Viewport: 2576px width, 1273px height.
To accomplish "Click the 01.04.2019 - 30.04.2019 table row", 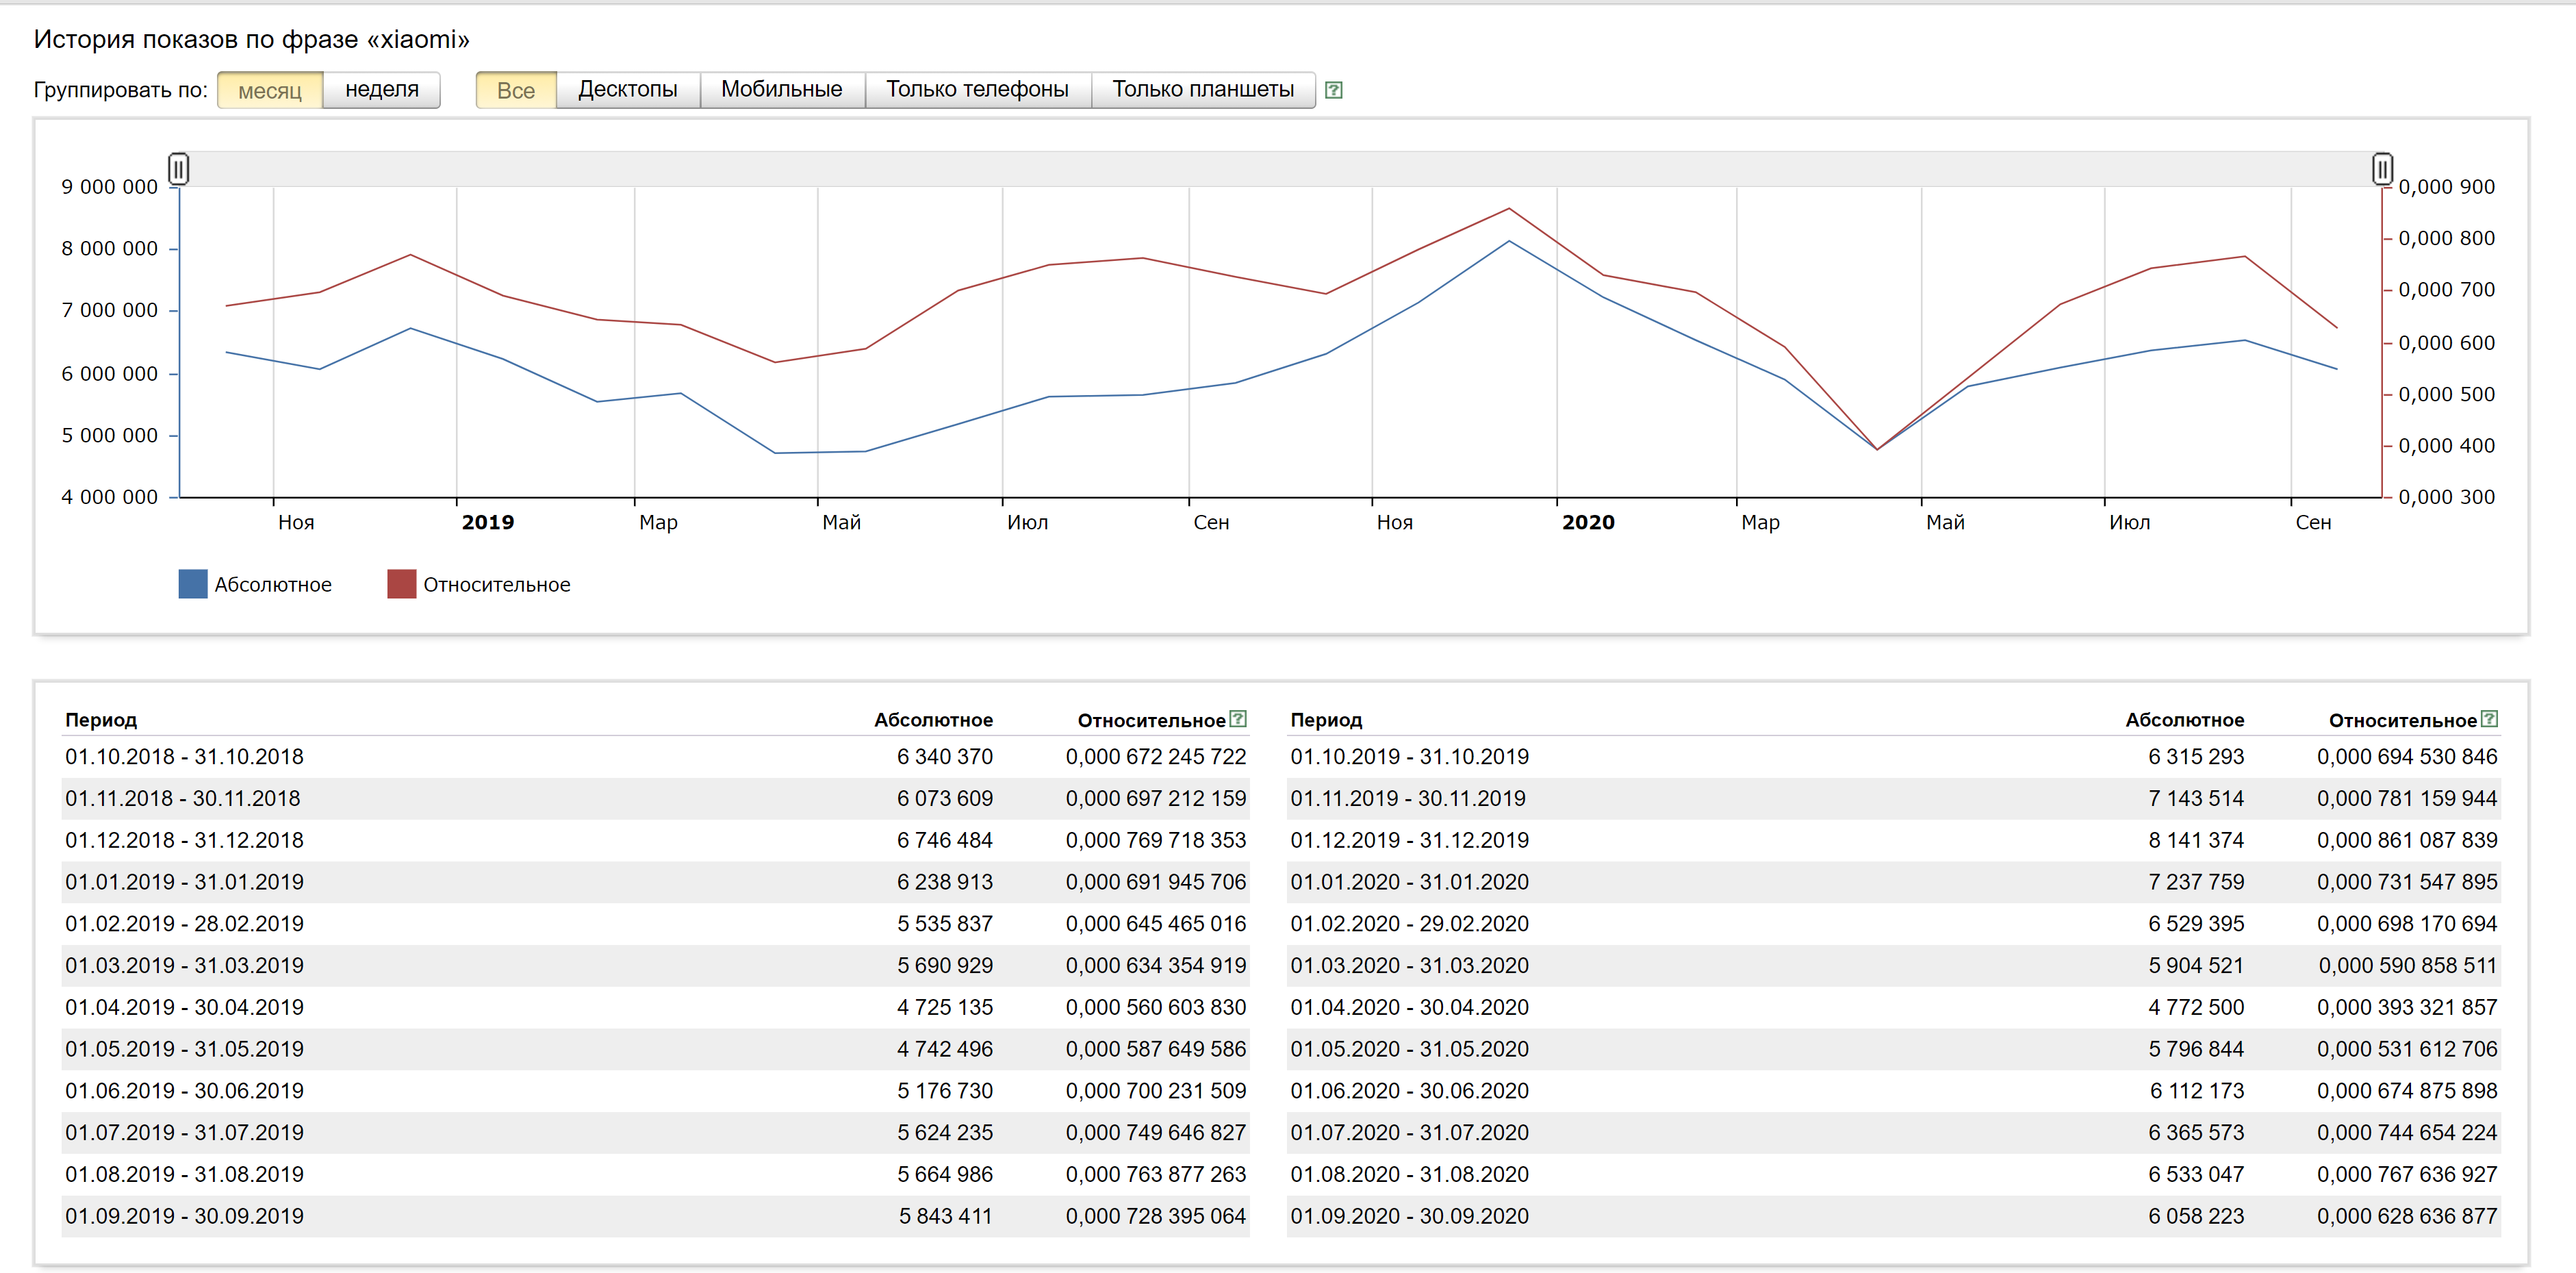I will pos(184,1007).
